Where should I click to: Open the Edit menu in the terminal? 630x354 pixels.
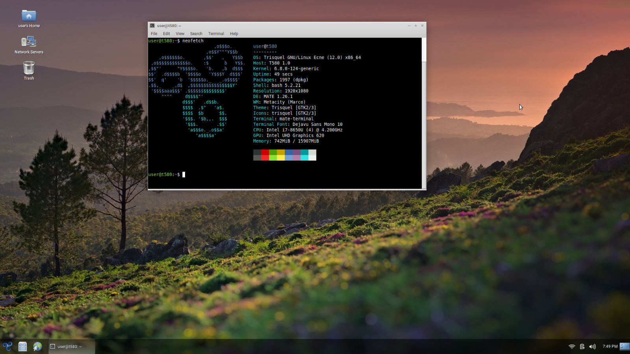click(x=167, y=34)
